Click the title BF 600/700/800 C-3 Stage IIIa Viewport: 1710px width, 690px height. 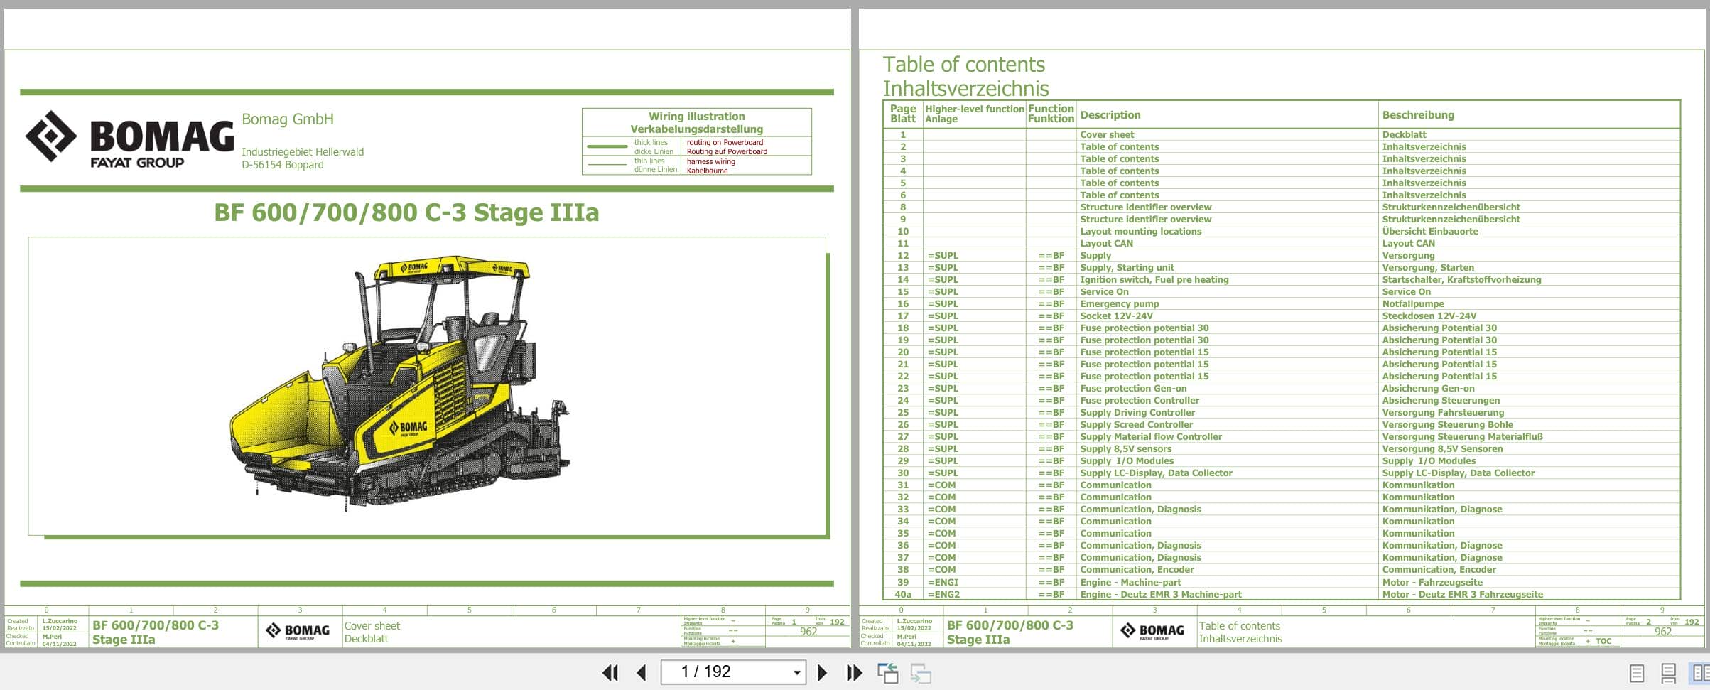tap(406, 212)
